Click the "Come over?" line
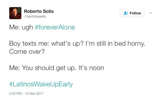This screenshot has width=161, height=97. pyautogui.click(x=27, y=52)
